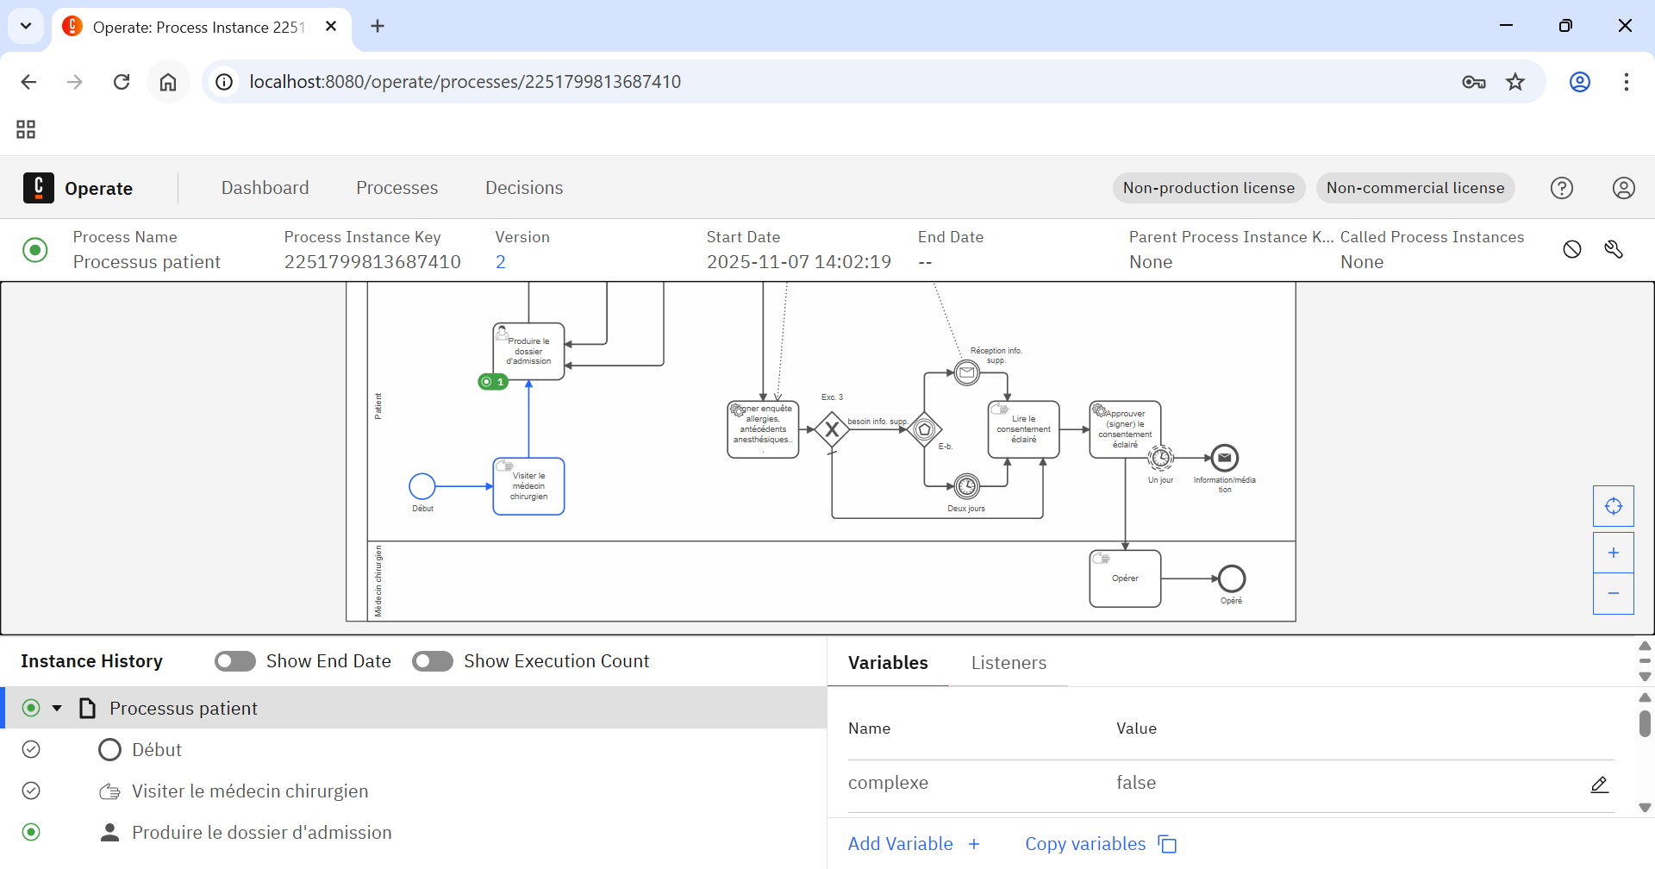Open the Chrome three-dot menu
This screenshot has width=1655, height=869.
pos(1627,82)
